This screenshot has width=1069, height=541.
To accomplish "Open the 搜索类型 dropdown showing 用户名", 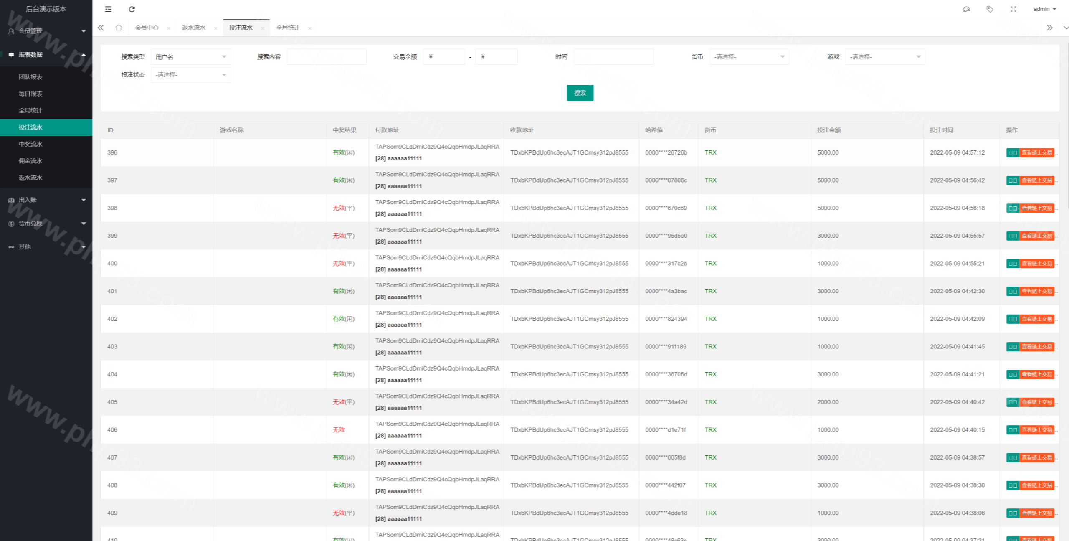I will click(190, 57).
